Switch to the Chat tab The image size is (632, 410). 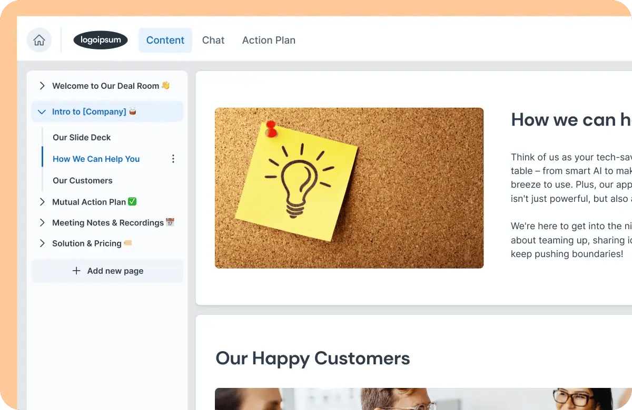tap(213, 40)
